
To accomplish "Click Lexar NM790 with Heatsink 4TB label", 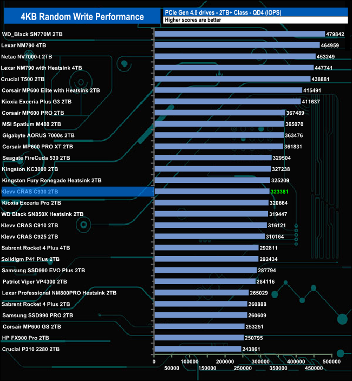I will [41, 68].
